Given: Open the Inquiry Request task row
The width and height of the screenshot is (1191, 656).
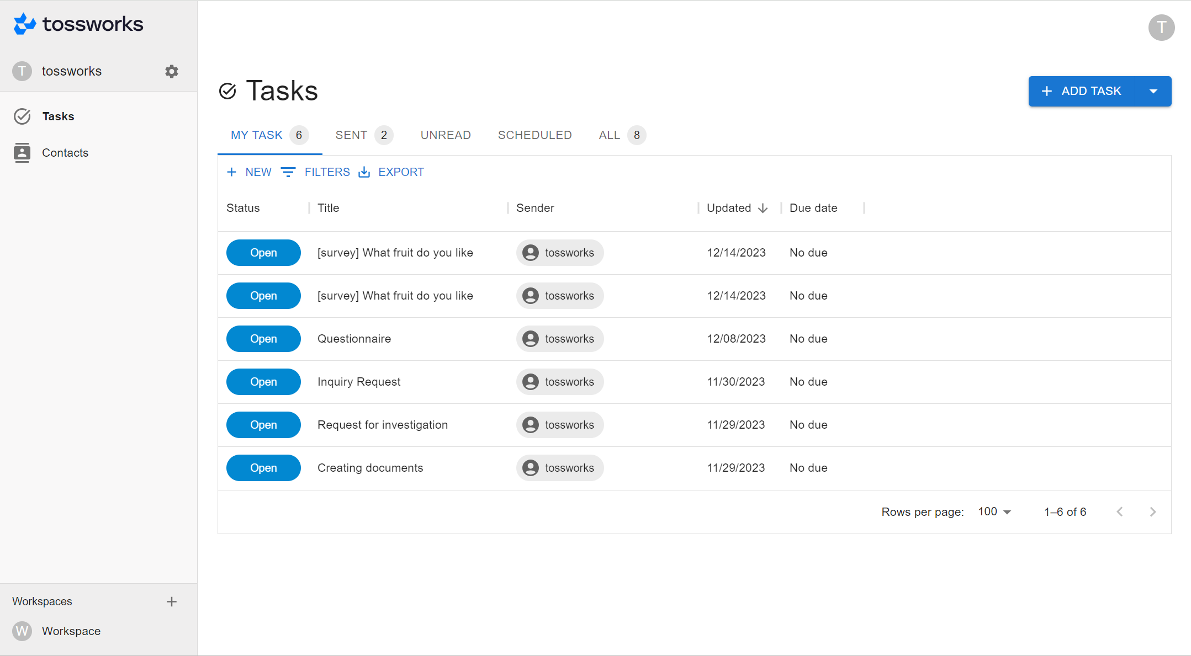Looking at the screenshot, I should [x=359, y=382].
